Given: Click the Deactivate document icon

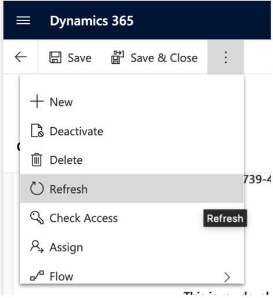Looking at the screenshot, I should click(x=37, y=131).
